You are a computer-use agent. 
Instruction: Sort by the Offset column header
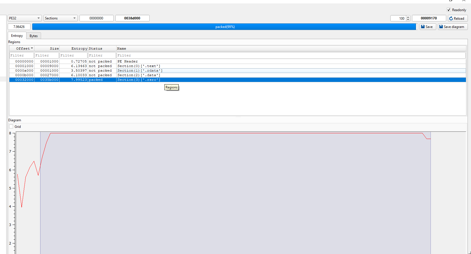[22, 49]
